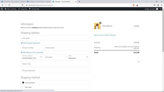Click the House number field
Image resolution: width=164 pixels, height=92 pixels.
[32, 48]
